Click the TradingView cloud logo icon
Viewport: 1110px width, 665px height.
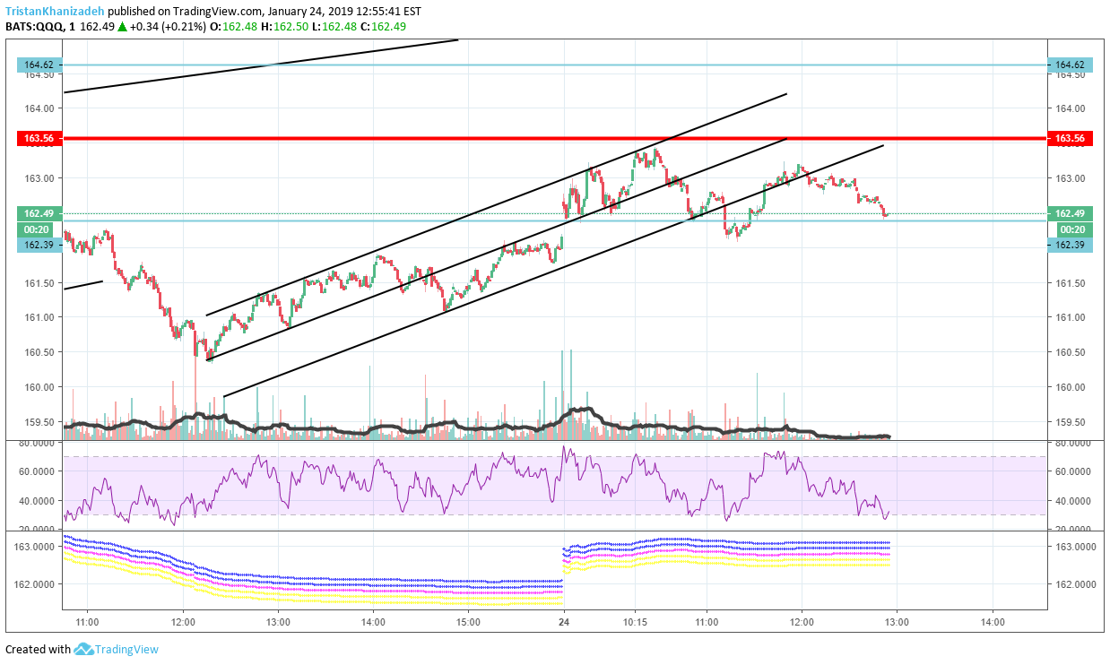tap(83, 649)
